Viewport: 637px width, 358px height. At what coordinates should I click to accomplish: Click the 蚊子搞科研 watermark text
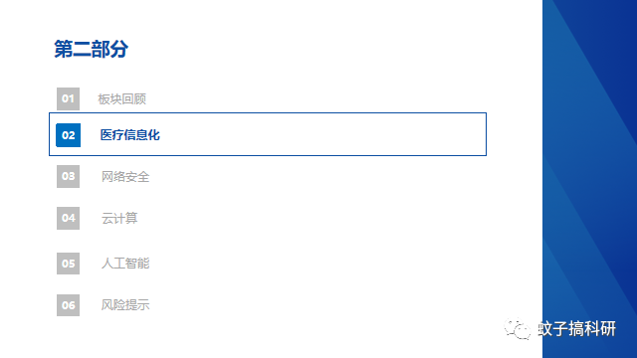pos(577,328)
